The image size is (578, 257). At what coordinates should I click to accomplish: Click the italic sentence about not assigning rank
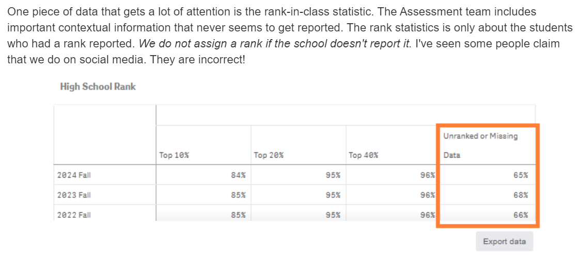[x=275, y=44]
